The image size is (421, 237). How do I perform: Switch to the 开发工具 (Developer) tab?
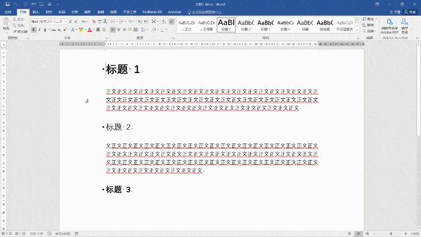[130, 12]
